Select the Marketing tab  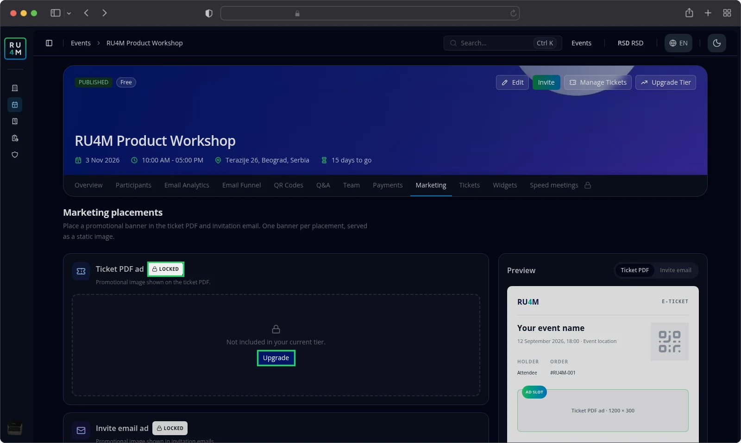(431, 185)
